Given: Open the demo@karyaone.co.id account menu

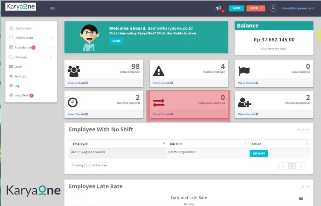Looking at the screenshot, I should click(298, 8).
